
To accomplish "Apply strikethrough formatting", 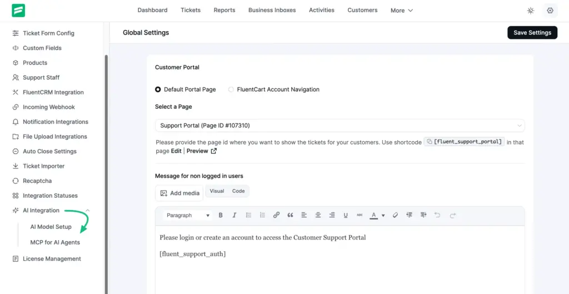I will [360, 215].
